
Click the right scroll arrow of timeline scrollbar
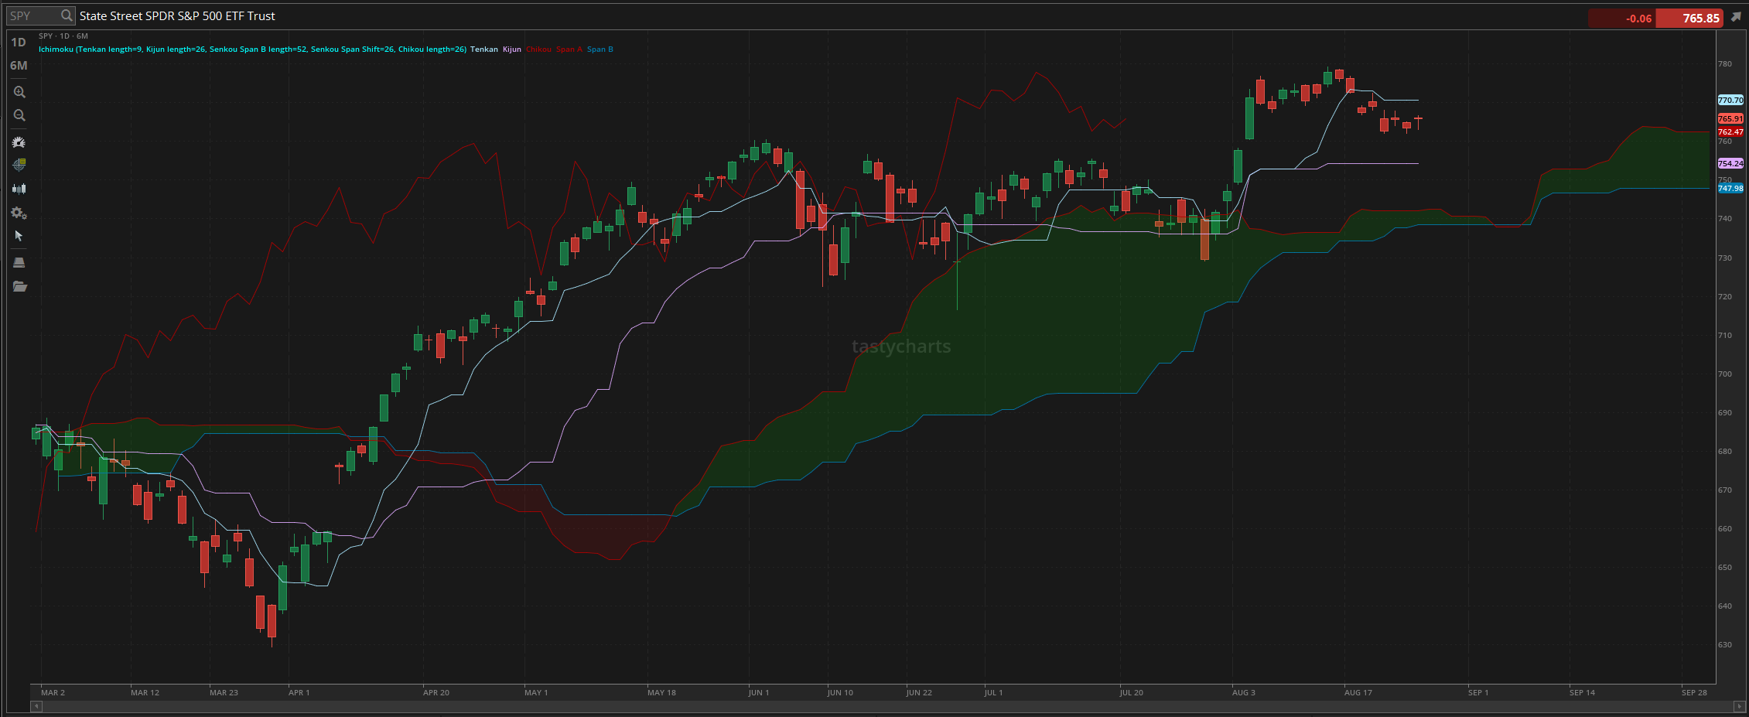[1740, 706]
